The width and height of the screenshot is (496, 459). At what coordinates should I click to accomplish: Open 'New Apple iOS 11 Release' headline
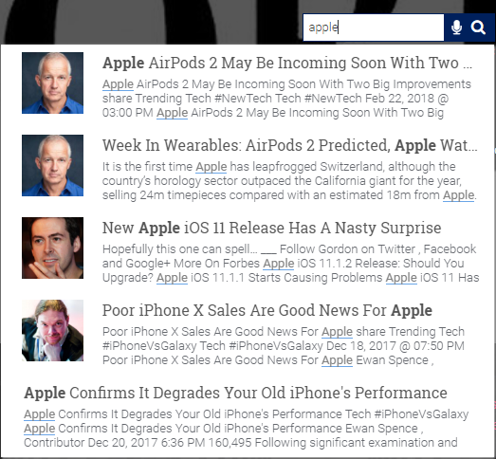(272, 228)
